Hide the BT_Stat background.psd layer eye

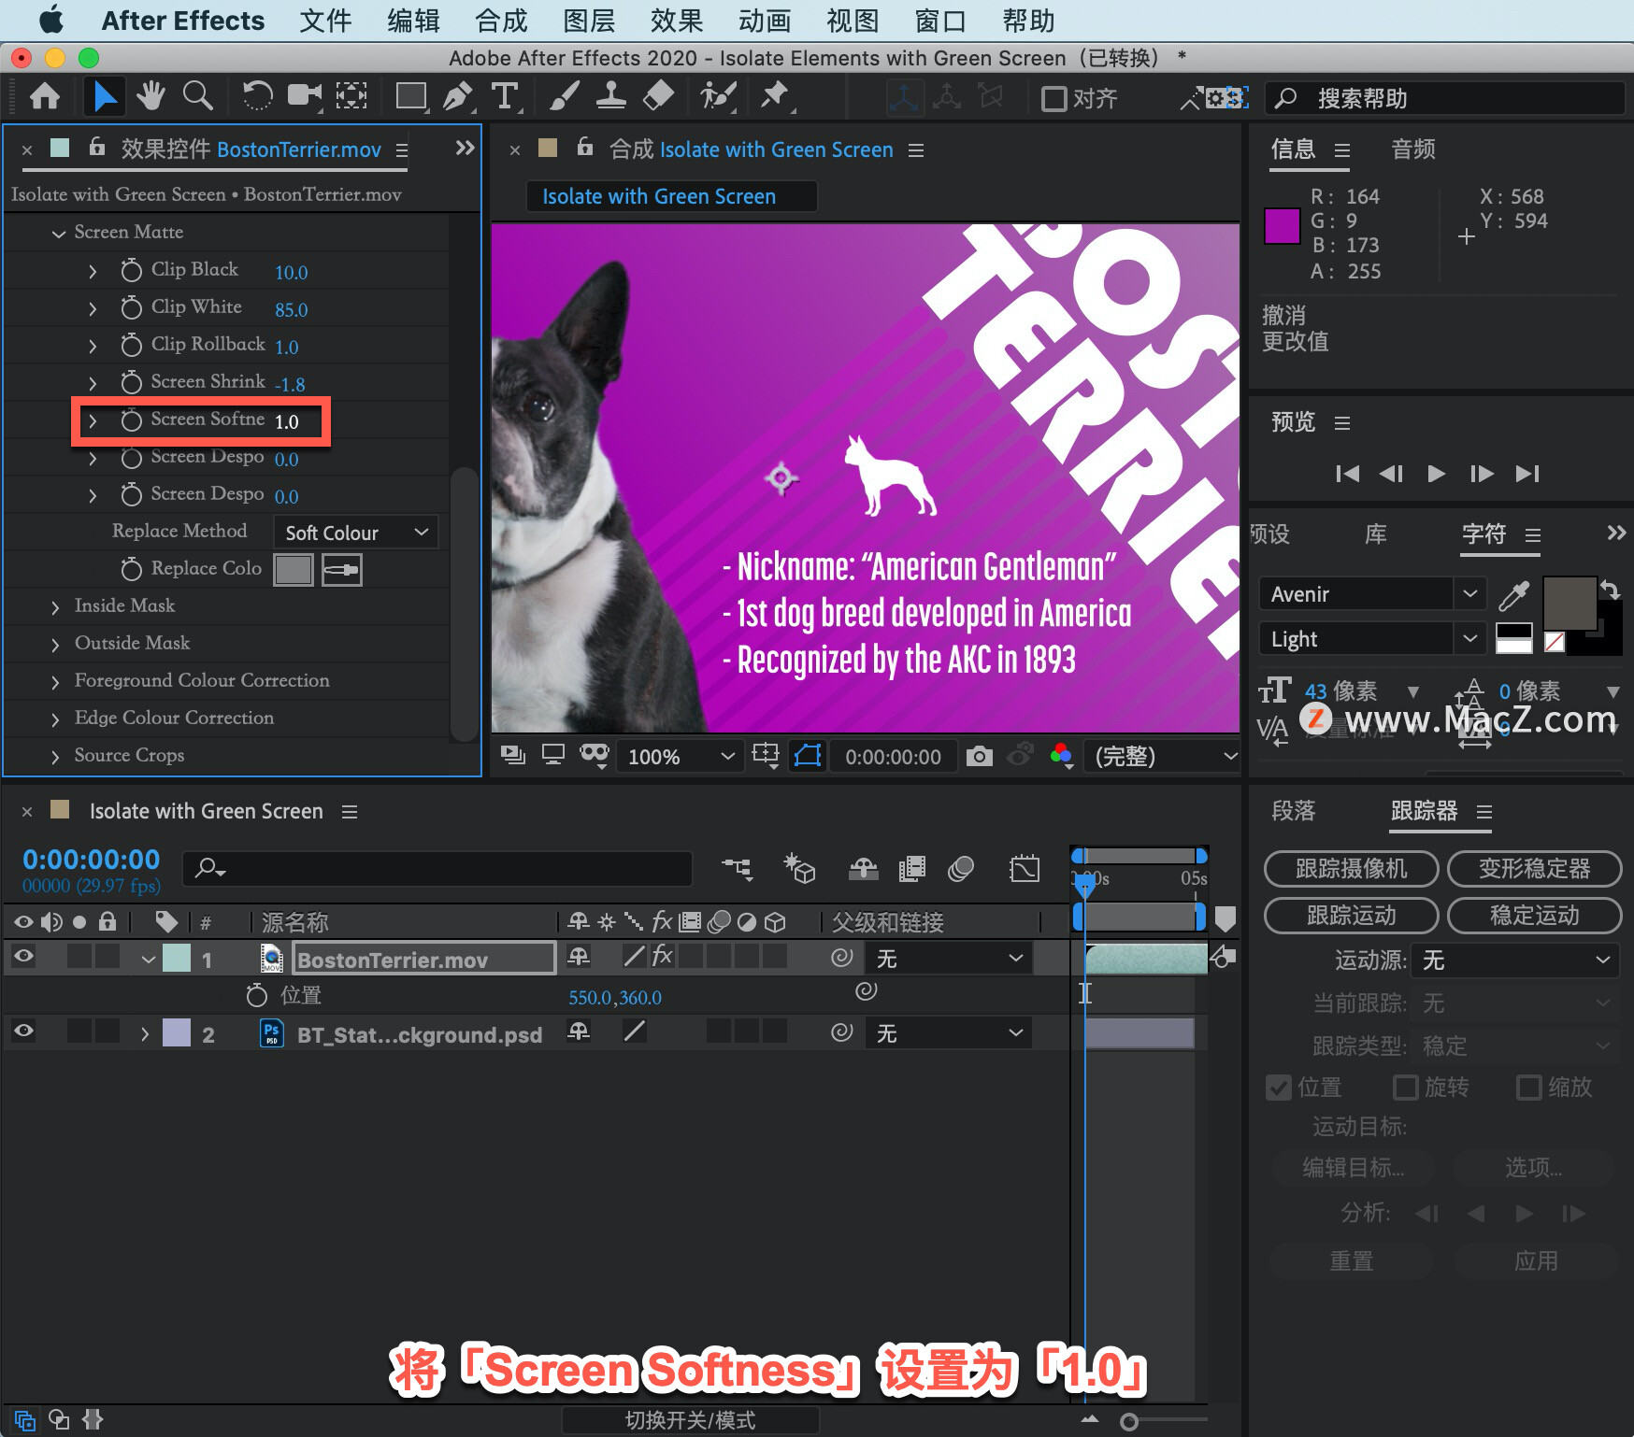23,1031
